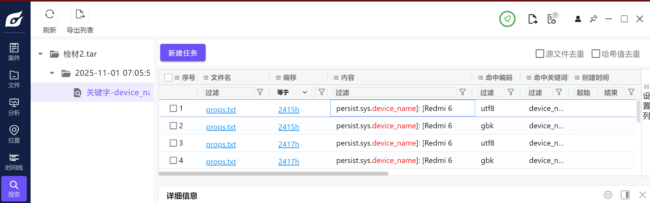
Task: Switch to the File (文件) sidebar tab
Action: [x=14, y=79]
